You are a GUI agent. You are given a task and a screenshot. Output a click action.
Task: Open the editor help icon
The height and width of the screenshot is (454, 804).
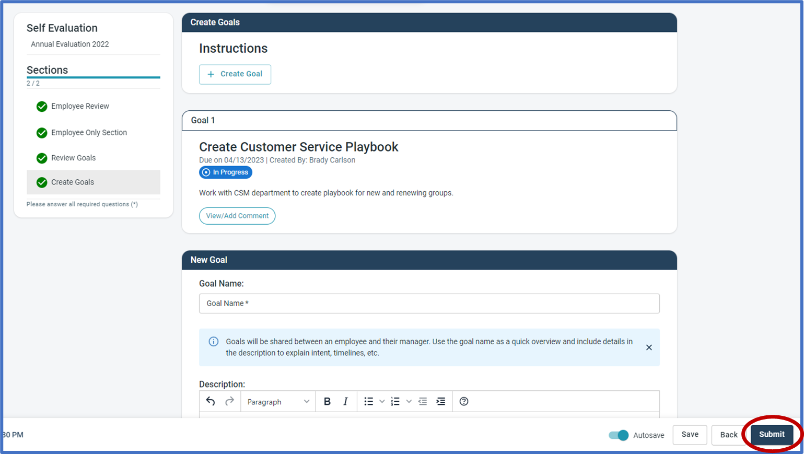coord(464,401)
